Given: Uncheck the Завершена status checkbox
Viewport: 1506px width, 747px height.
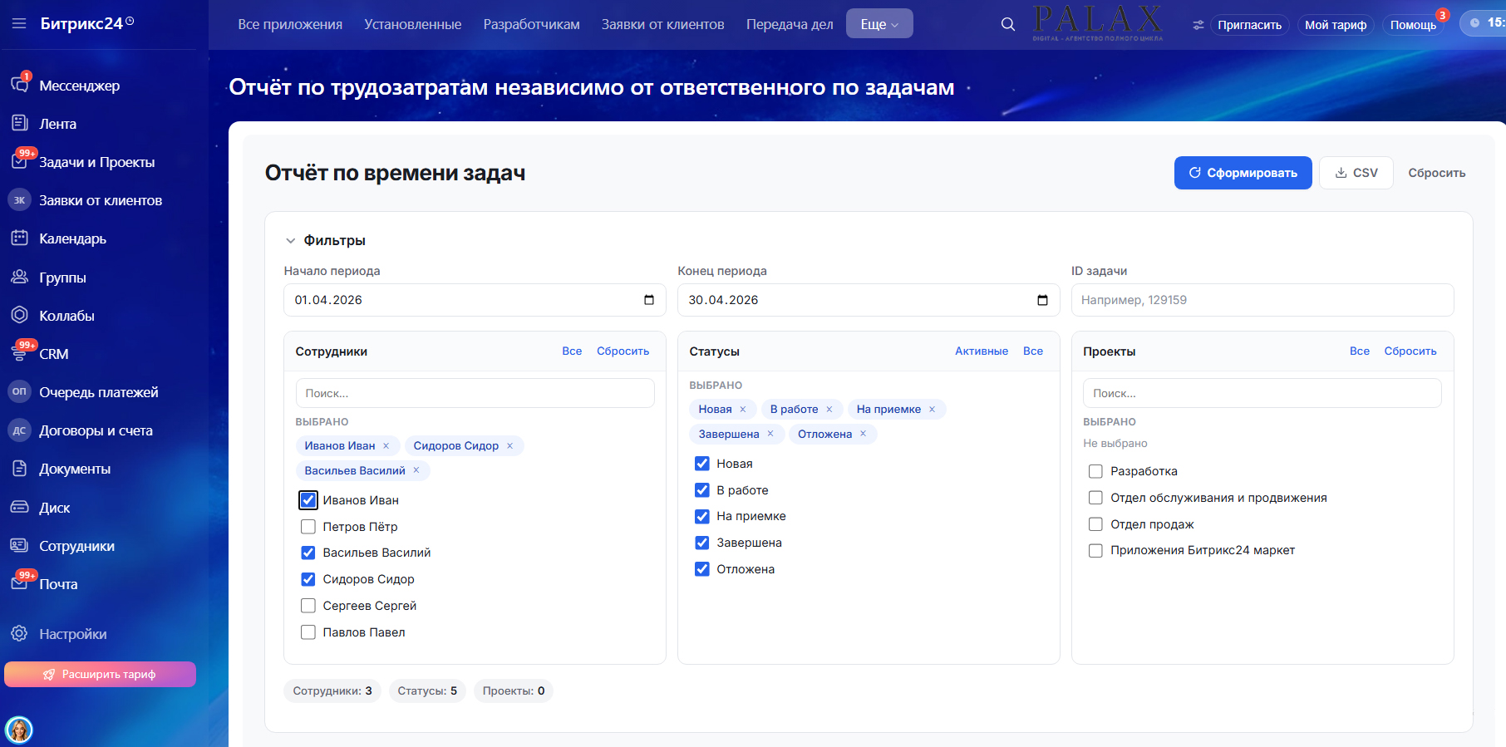Looking at the screenshot, I should point(702,543).
